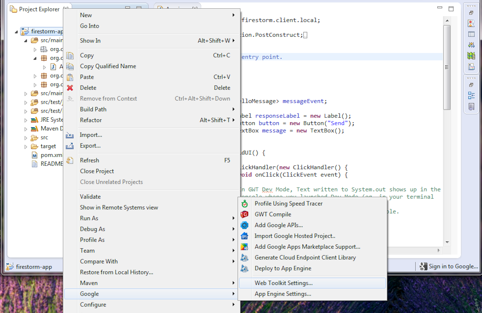Click the Sign in to Google icon

click(423, 266)
